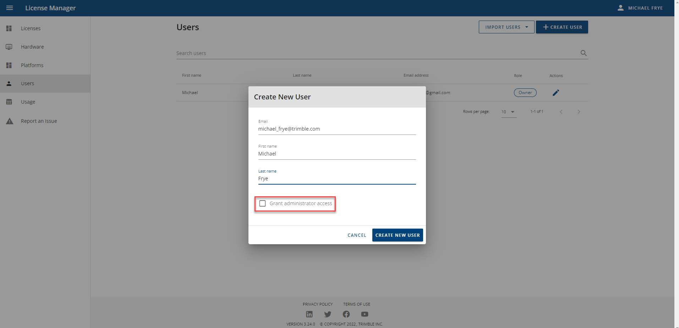Open the Privacy Policy link
679x328 pixels.
(317, 304)
